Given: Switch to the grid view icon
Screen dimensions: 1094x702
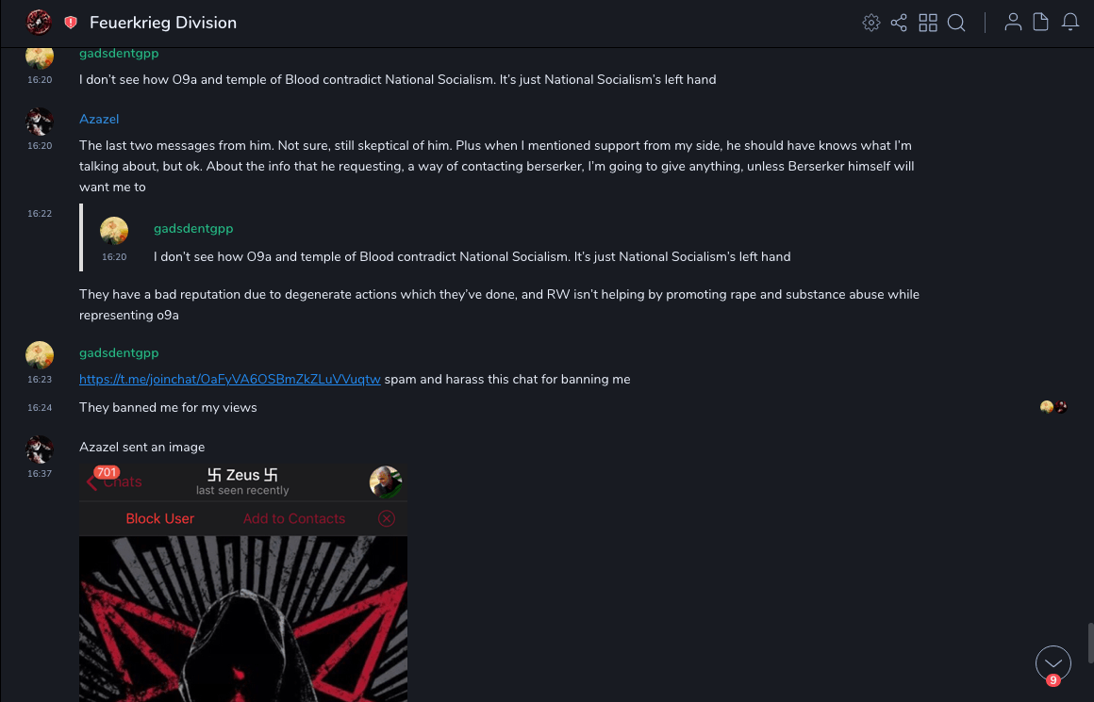Looking at the screenshot, I should [x=928, y=23].
